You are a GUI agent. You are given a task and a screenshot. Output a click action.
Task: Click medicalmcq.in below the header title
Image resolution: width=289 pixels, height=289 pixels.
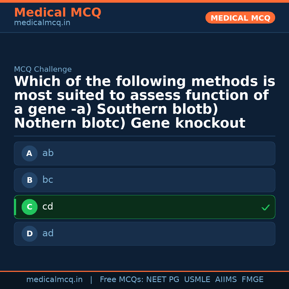(x=42, y=23)
